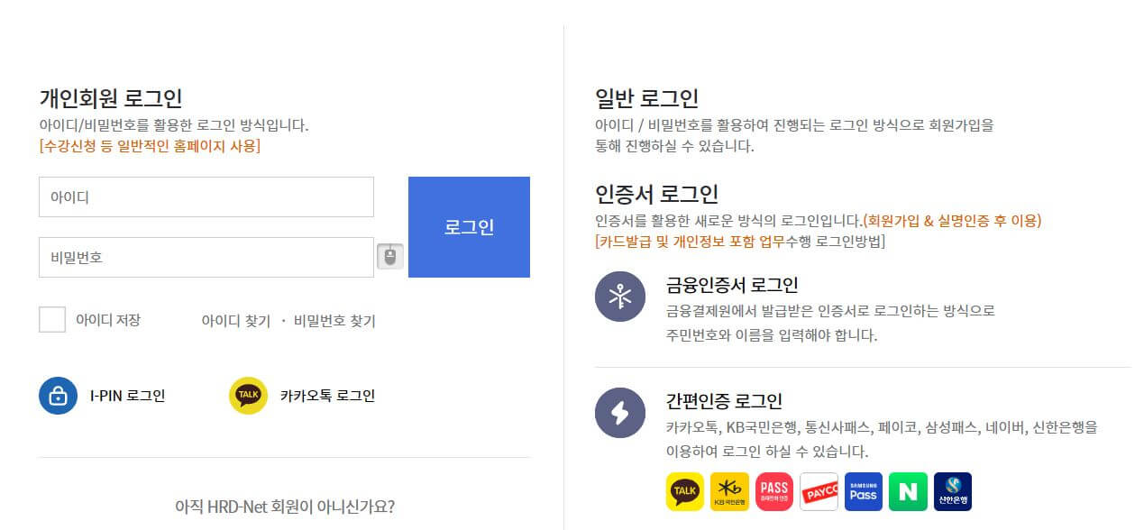
Task: Select the PAYCO icon
Action: (x=819, y=491)
